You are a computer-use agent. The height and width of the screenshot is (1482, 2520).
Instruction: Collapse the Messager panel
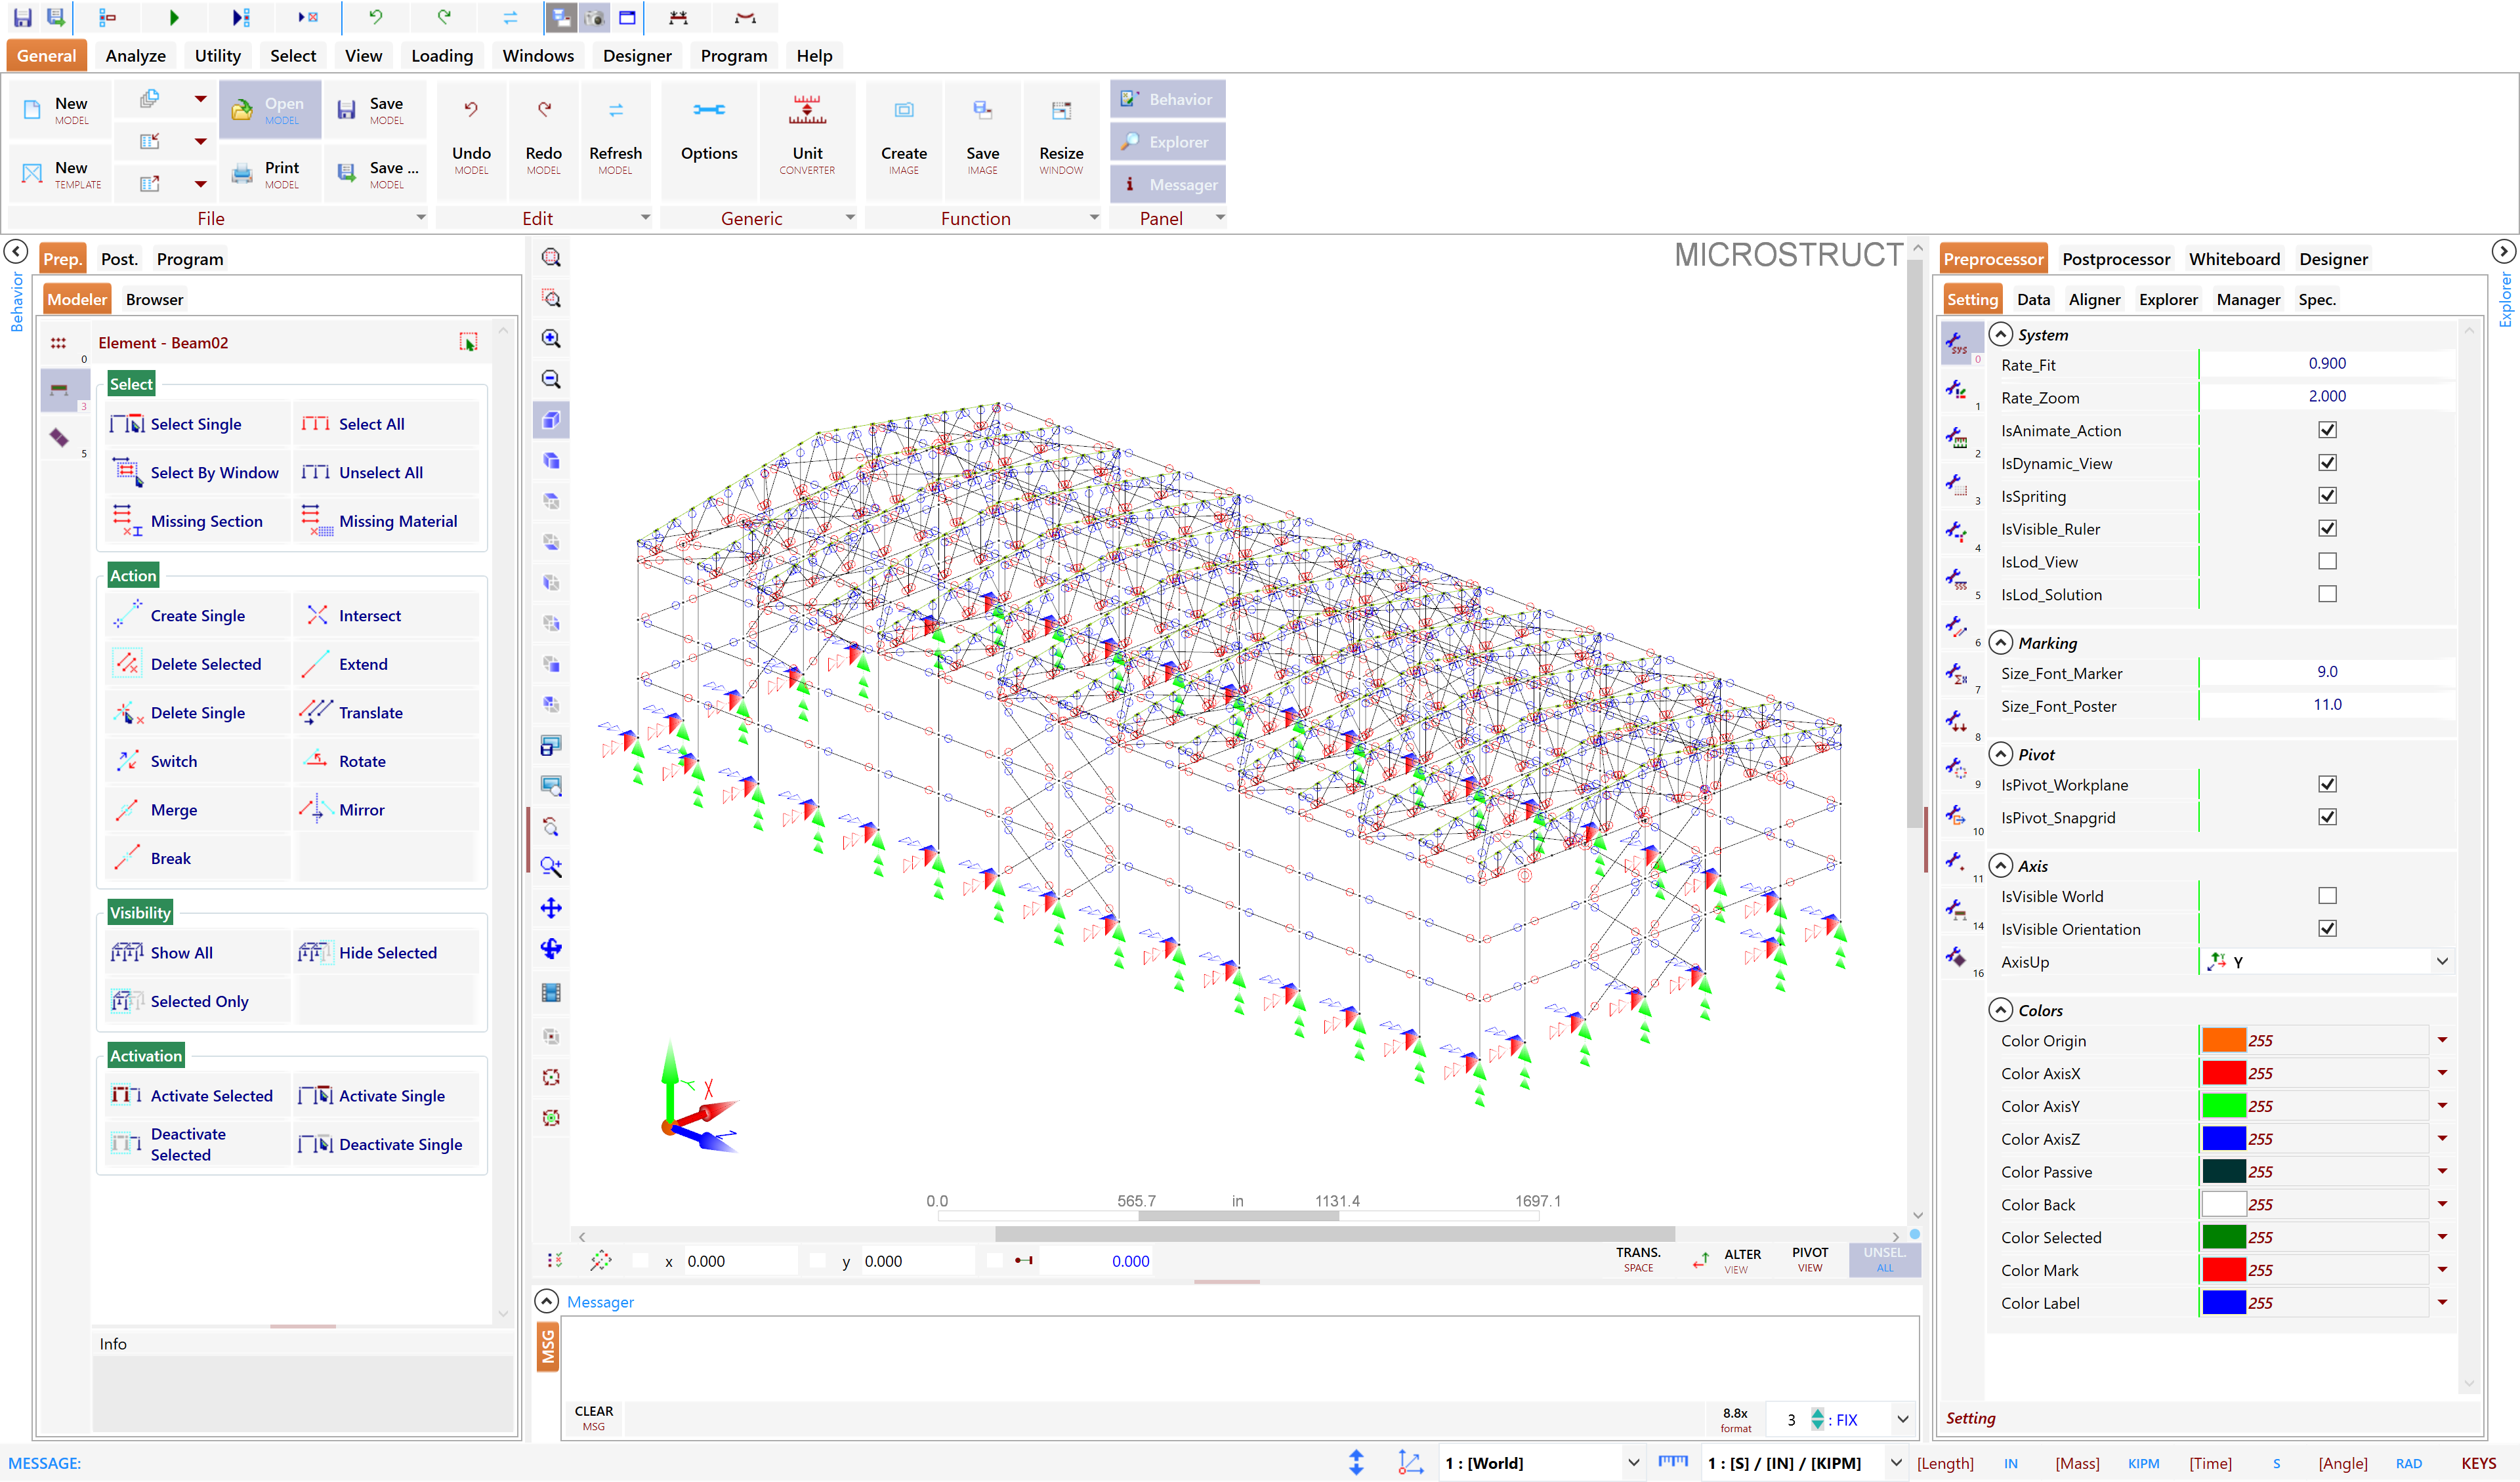[x=546, y=1302]
